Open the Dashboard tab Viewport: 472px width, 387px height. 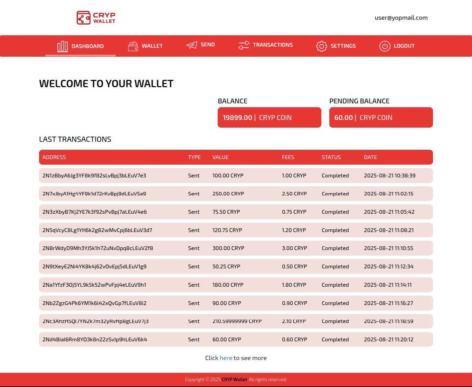[81, 46]
